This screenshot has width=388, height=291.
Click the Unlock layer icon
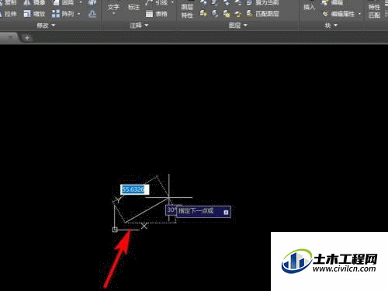[238, 14]
